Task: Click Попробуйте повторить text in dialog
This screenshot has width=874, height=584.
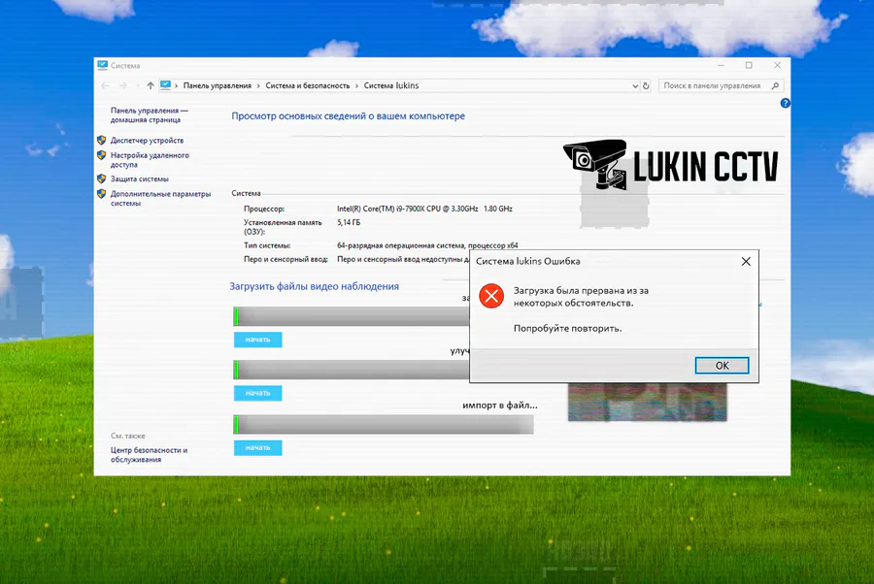Action: pyautogui.click(x=567, y=329)
